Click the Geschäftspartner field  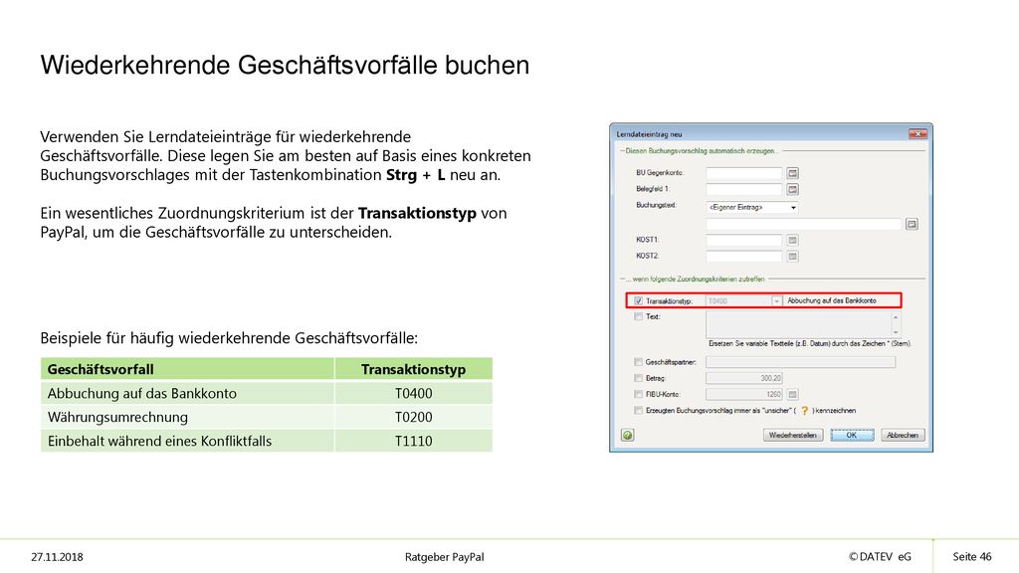coord(801,362)
